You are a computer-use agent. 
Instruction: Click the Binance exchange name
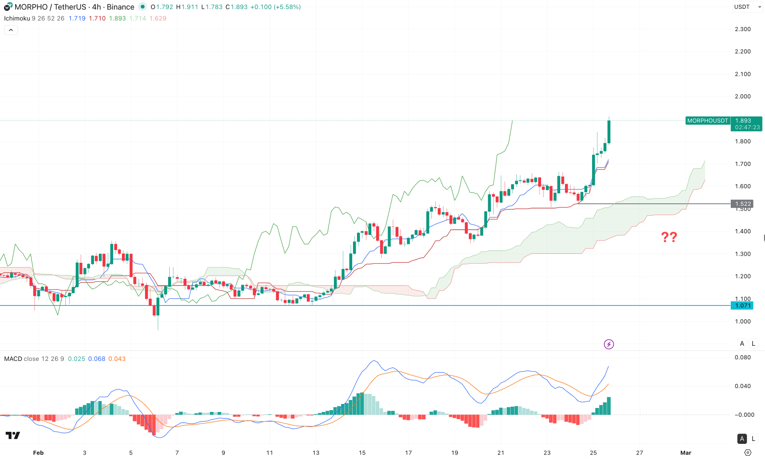click(x=121, y=7)
